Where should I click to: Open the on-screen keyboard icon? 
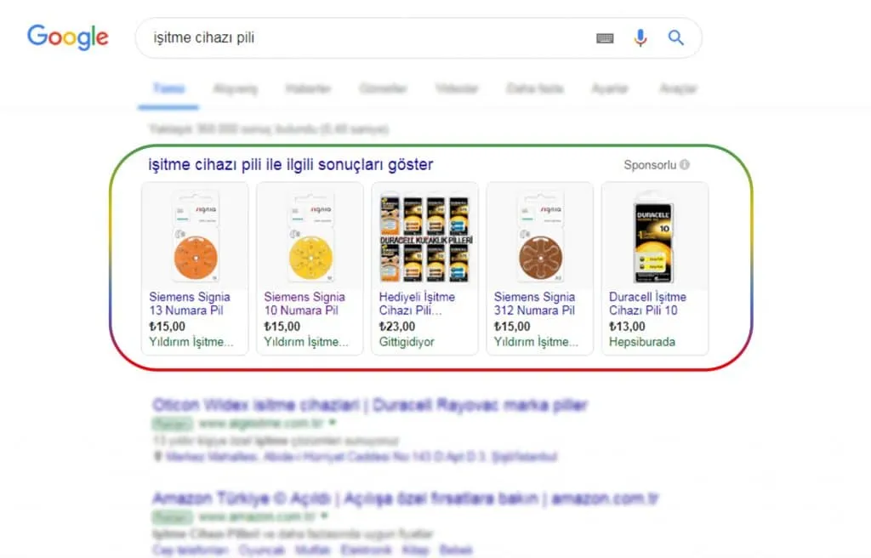pyautogui.click(x=605, y=37)
